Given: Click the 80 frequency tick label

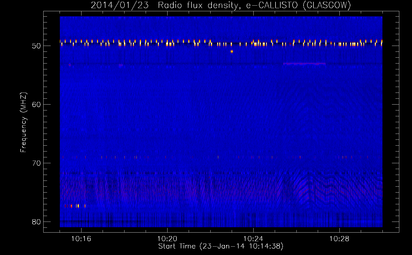Looking at the screenshot, I should pos(36,222).
